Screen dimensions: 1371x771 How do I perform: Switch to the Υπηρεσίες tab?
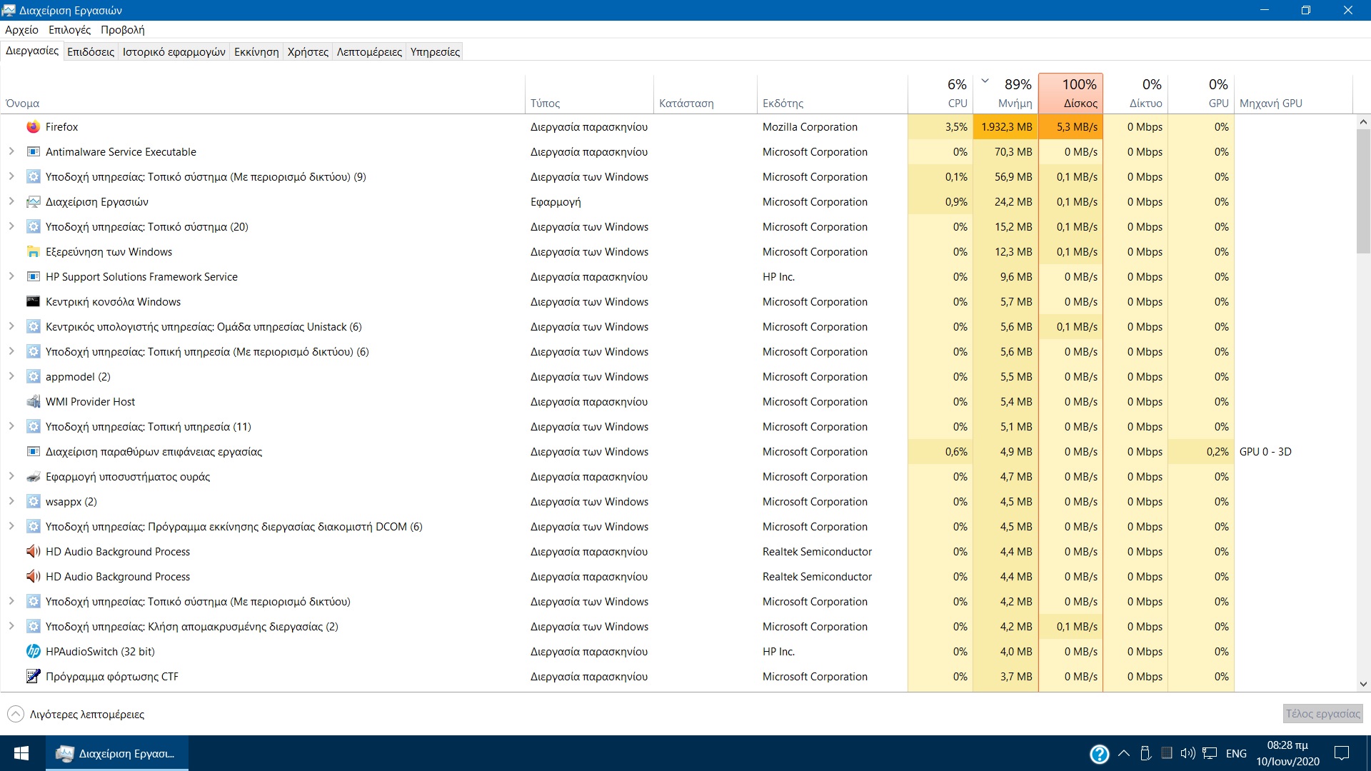435,52
